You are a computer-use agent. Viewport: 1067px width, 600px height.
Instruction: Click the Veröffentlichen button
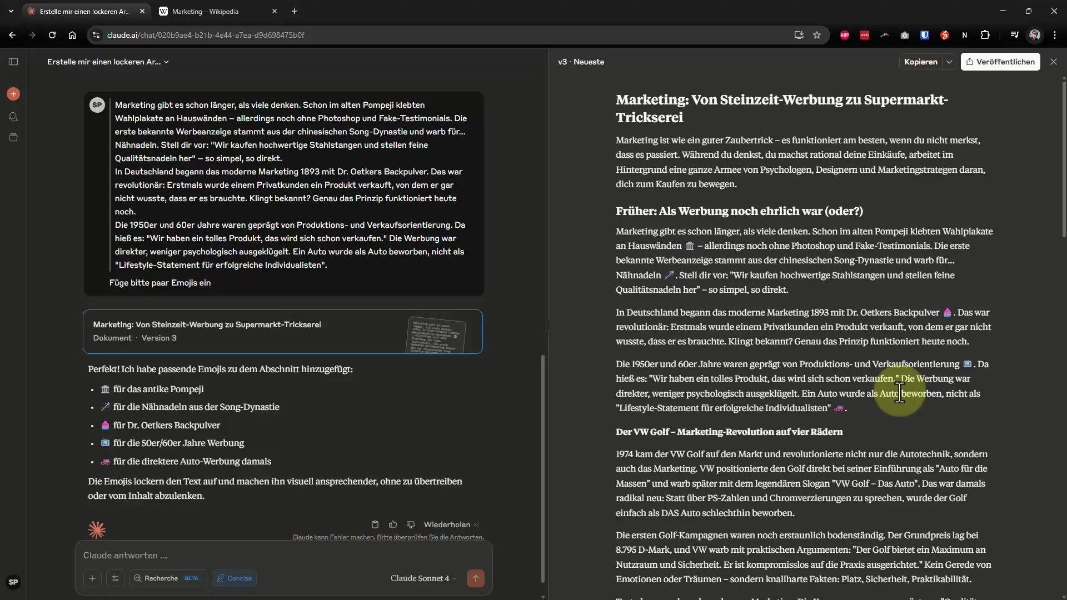click(x=1000, y=62)
